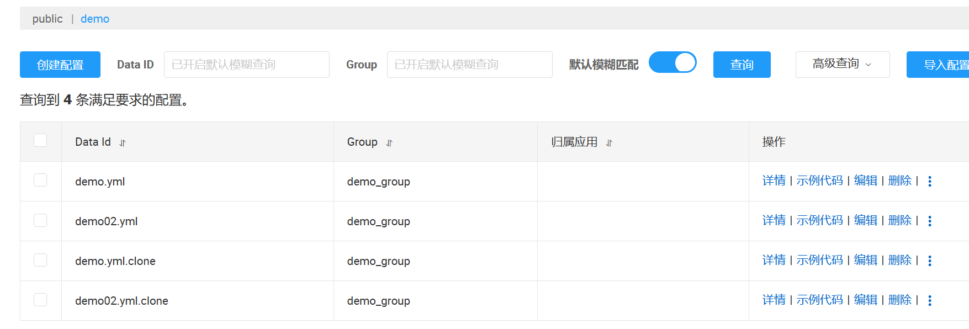Switch to the public namespace tab
The height and width of the screenshot is (329, 969).
[x=47, y=19]
